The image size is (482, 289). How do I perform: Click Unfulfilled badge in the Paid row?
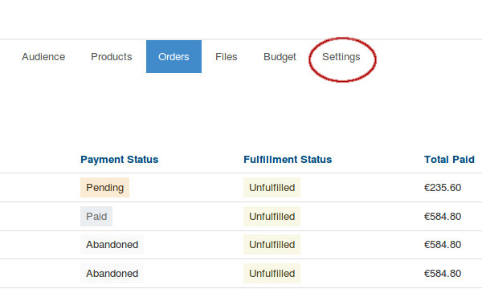(x=272, y=216)
